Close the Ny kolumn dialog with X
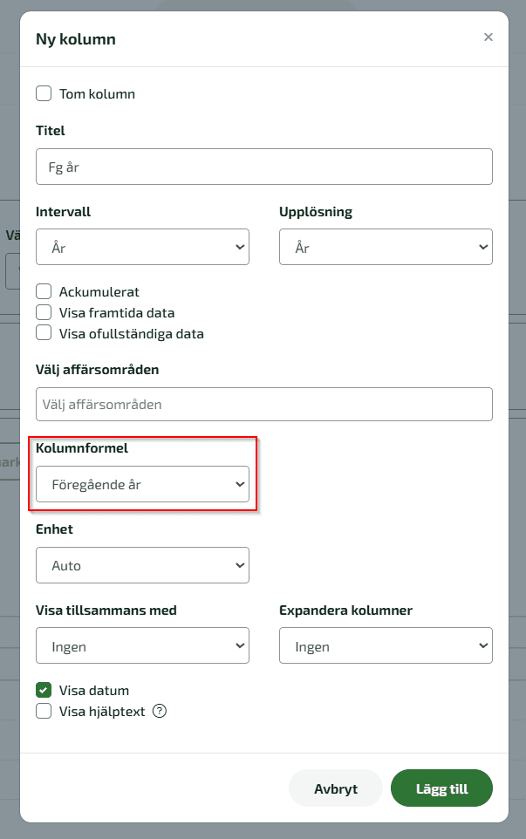526x839 pixels. tap(488, 37)
